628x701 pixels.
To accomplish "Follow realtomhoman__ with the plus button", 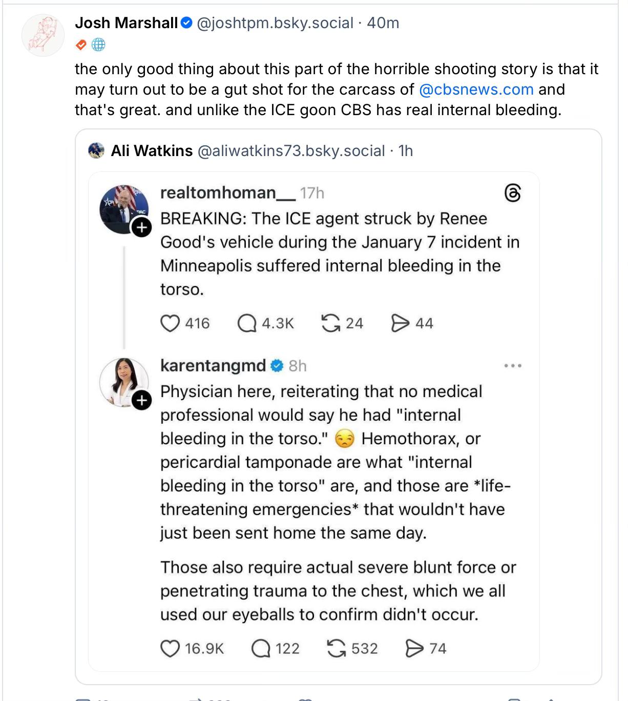I will click(142, 227).
